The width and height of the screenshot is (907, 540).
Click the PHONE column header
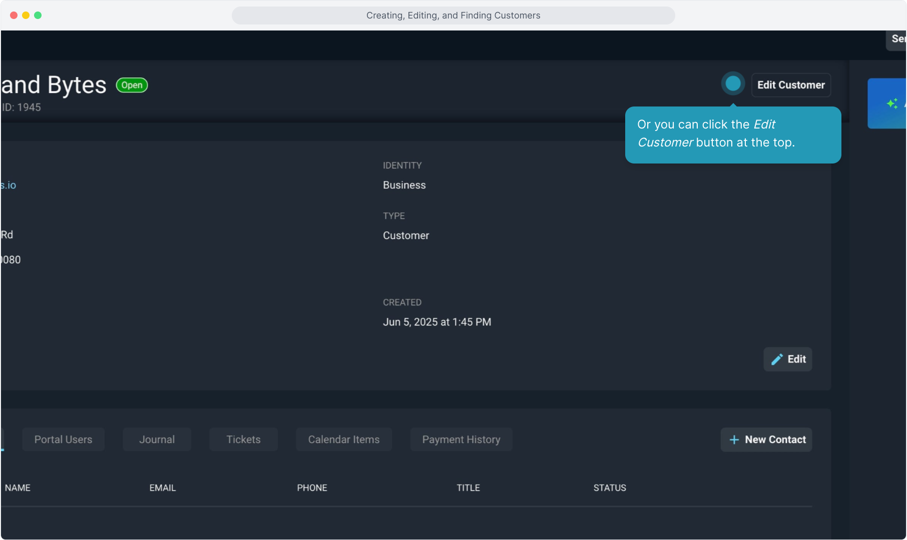point(312,487)
